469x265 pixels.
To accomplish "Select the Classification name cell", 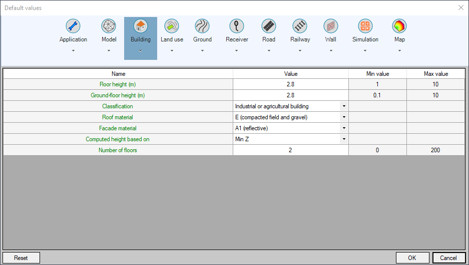I will [x=118, y=106].
